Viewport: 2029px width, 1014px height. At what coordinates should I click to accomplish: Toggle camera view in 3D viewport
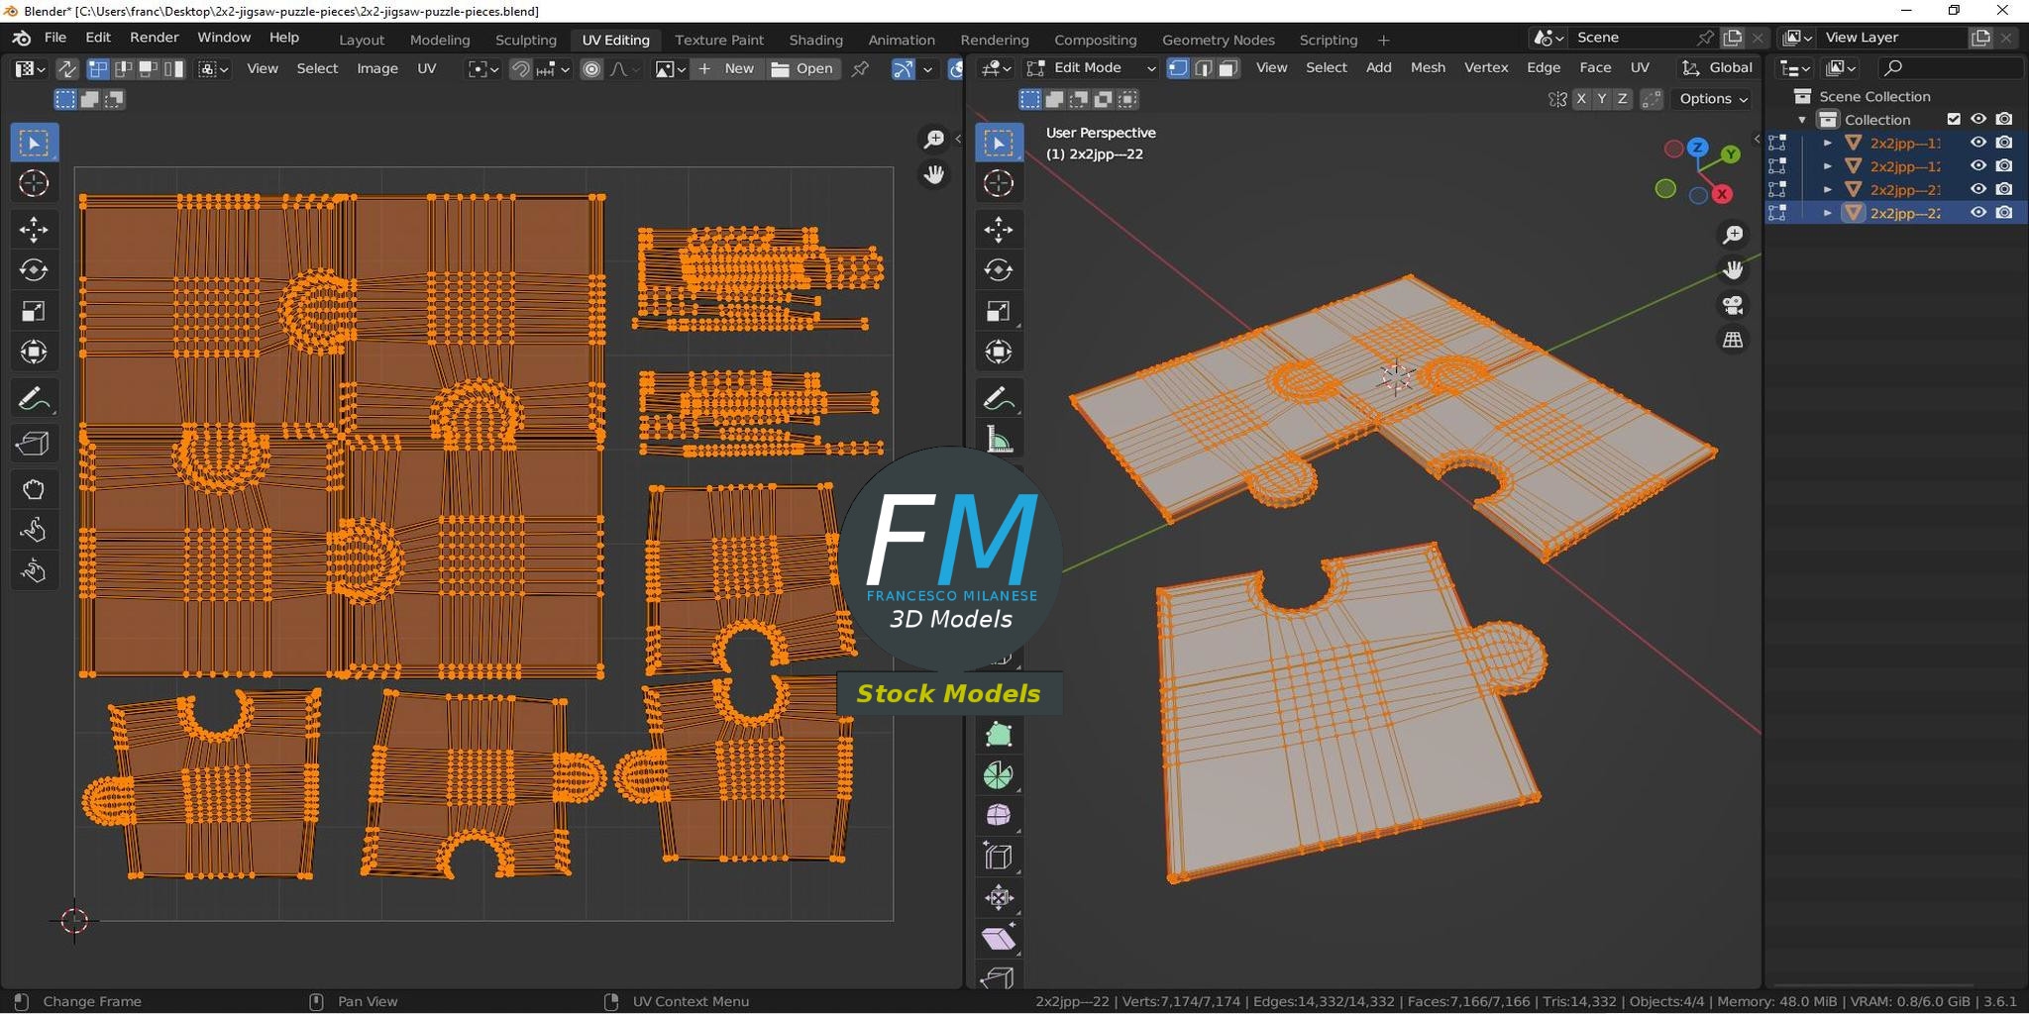click(x=1733, y=305)
